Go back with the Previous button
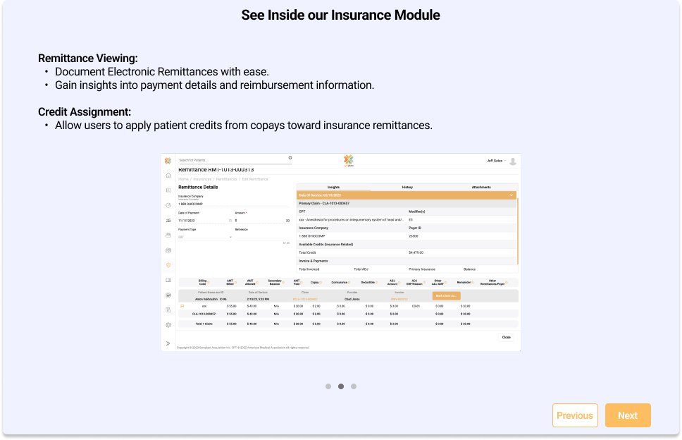682x440 pixels. click(575, 415)
